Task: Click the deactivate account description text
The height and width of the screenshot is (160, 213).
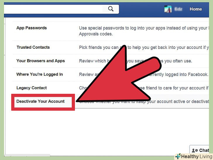Action: [144, 101]
